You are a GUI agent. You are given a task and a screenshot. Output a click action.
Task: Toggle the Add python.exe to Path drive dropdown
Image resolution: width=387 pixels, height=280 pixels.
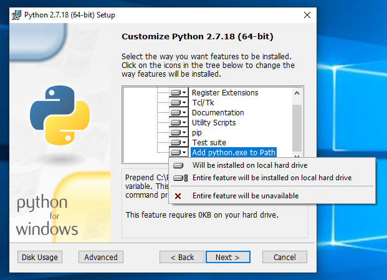tap(179, 152)
